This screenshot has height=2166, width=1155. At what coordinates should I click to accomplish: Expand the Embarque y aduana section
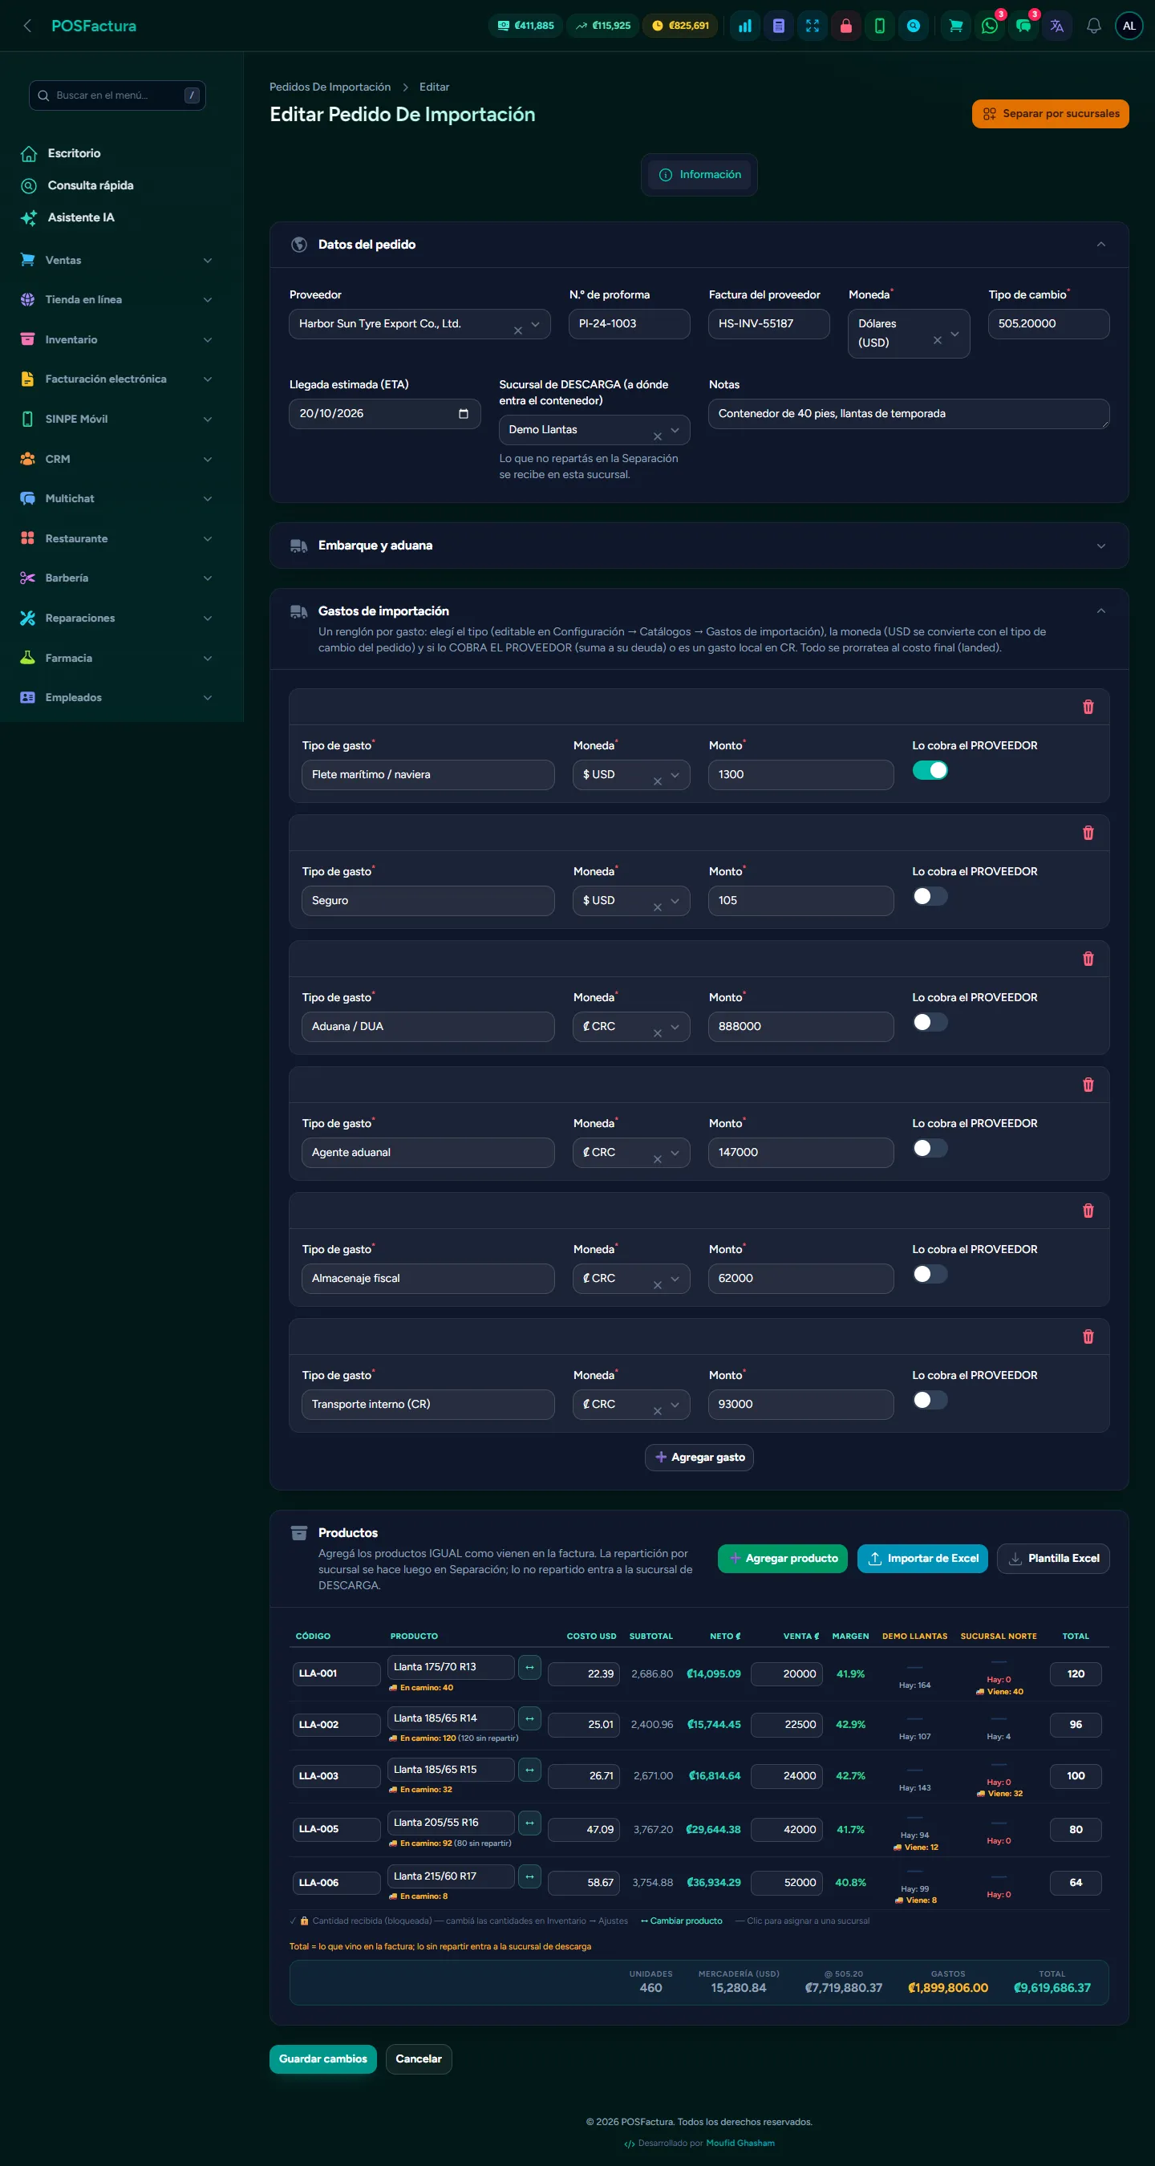coord(699,546)
